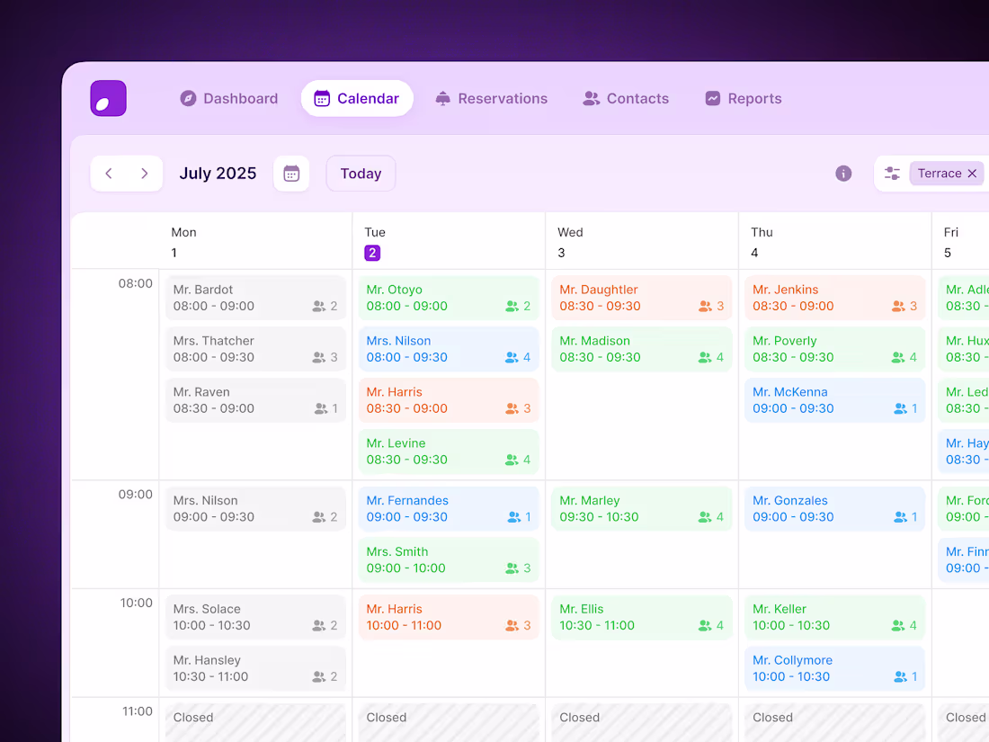Click the highlighted date badge under Tue
Image resolution: width=989 pixels, height=742 pixels.
click(372, 253)
